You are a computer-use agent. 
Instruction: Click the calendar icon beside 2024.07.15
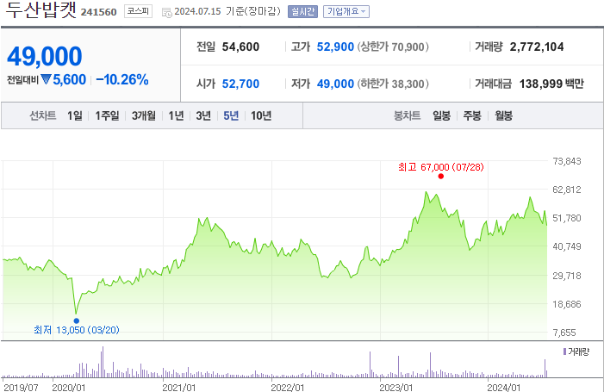coord(167,12)
